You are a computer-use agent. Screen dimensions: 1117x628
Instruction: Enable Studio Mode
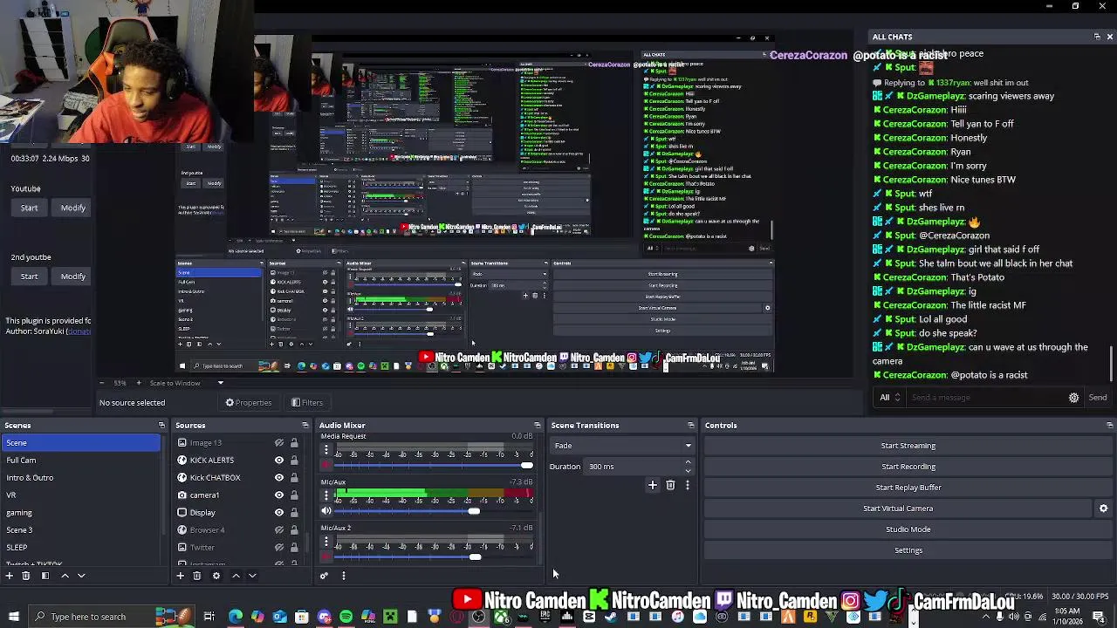(x=908, y=529)
